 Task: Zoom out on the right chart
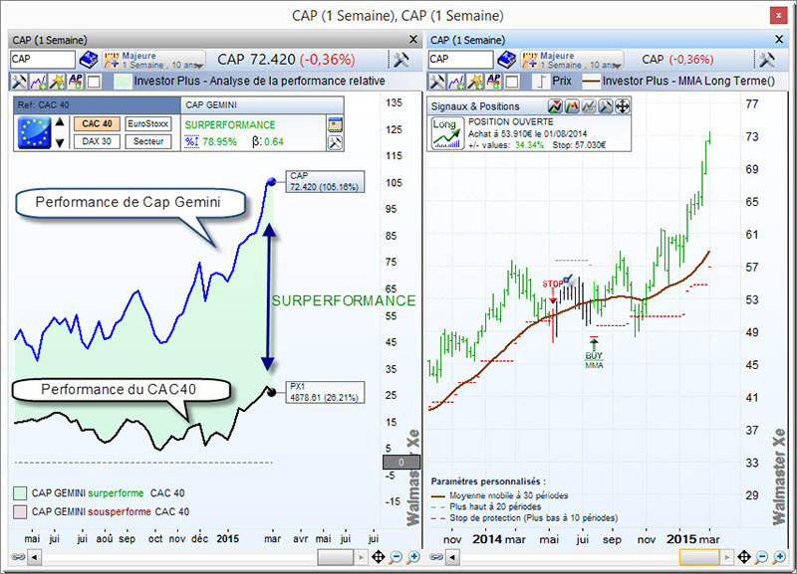pos(761,557)
